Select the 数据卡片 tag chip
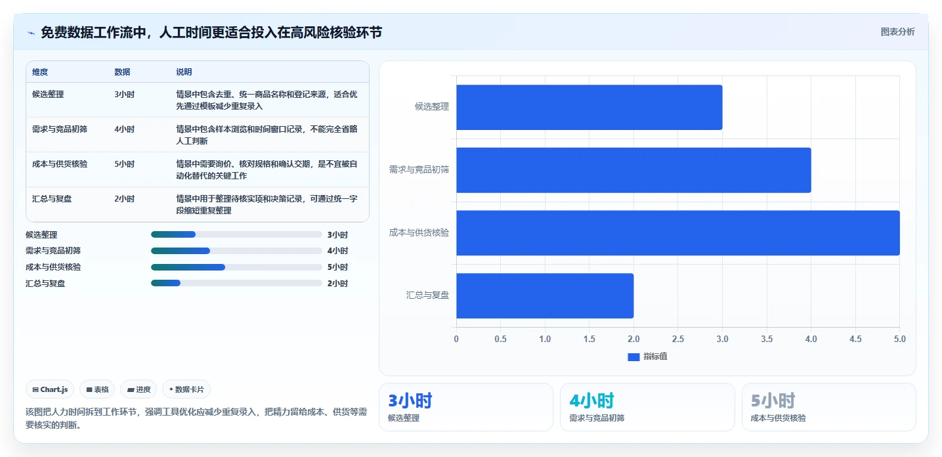 pyautogui.click(x=186, y=389)
